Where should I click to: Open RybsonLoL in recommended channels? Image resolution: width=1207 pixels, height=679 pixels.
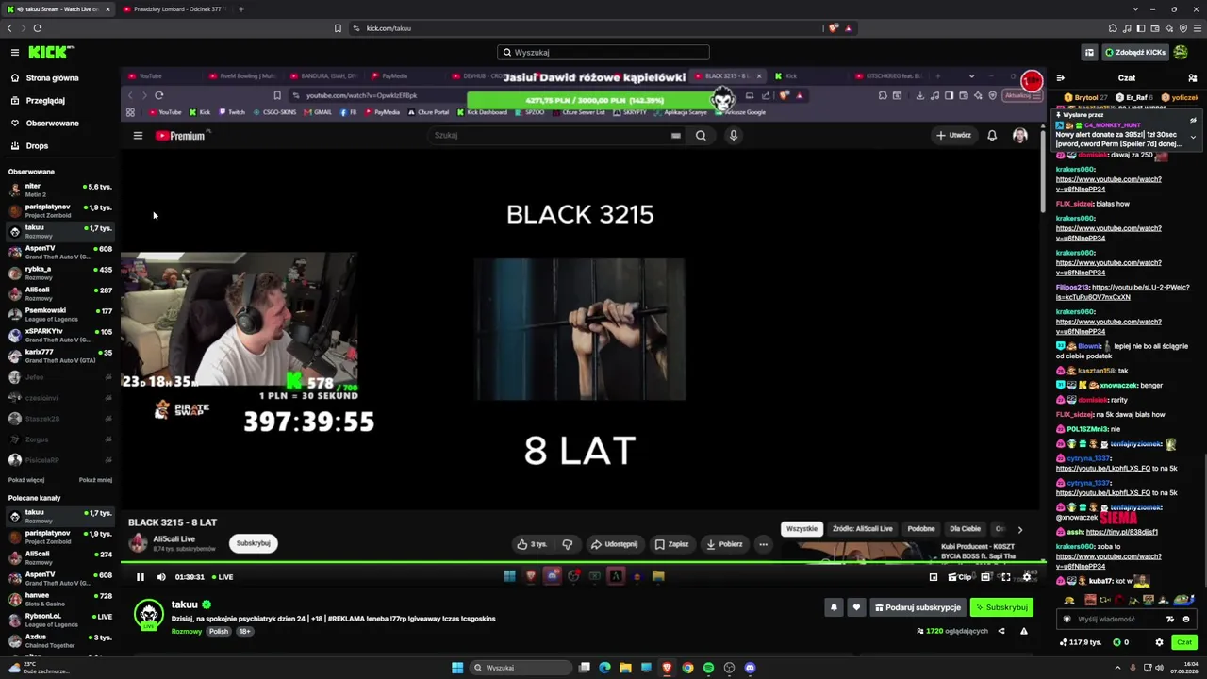[x=60, y=621]
